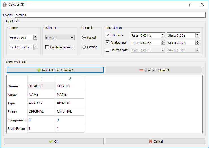Select the Period decimal option

(x=84, y=38)
